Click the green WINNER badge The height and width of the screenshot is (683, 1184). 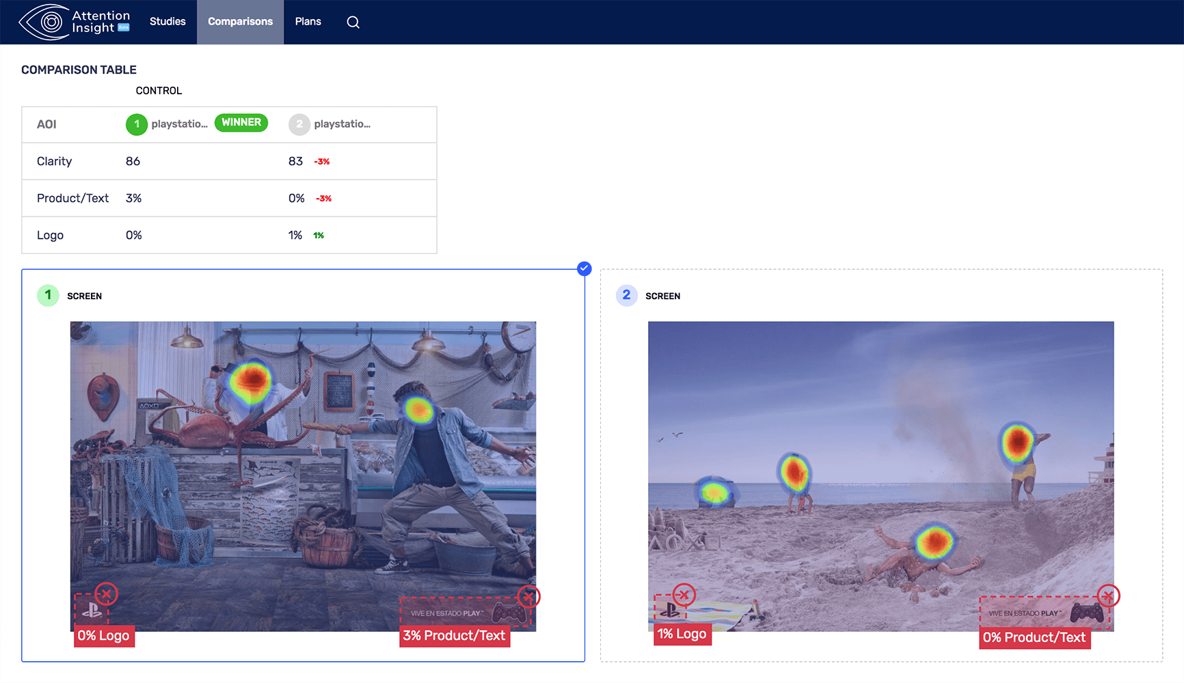(241, 122)
